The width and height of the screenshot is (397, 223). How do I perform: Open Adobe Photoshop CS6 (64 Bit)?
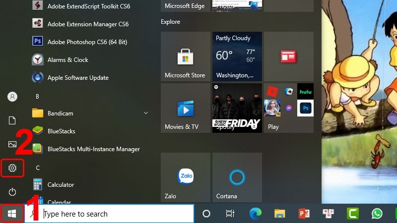tap(79, 42)
